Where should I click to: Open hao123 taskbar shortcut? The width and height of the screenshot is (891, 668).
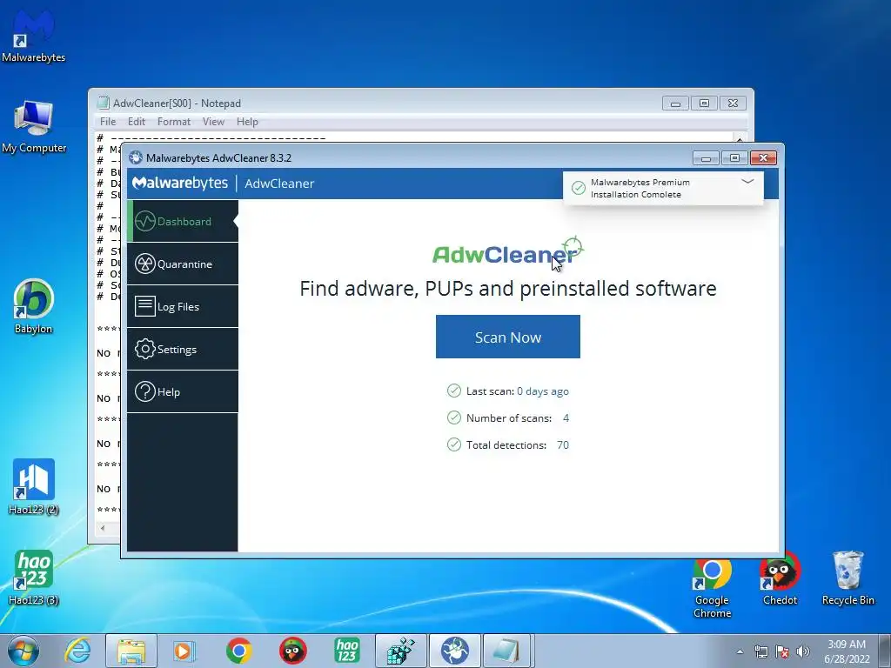[x=347, y=651]
